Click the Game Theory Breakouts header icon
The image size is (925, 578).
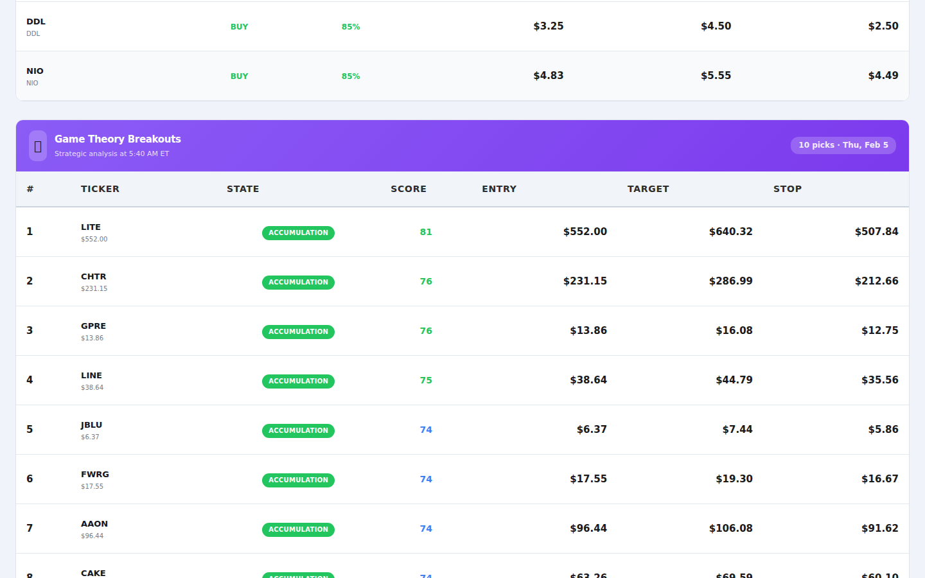(x=38, y=146)
